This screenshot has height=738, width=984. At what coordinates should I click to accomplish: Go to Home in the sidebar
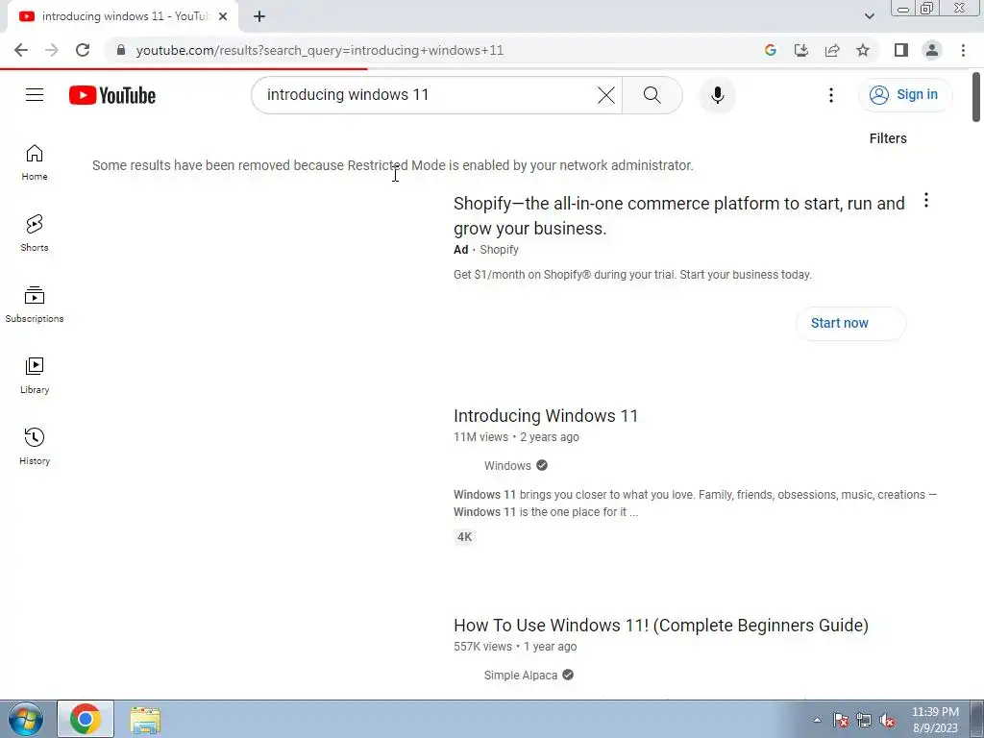click(35, 162)
